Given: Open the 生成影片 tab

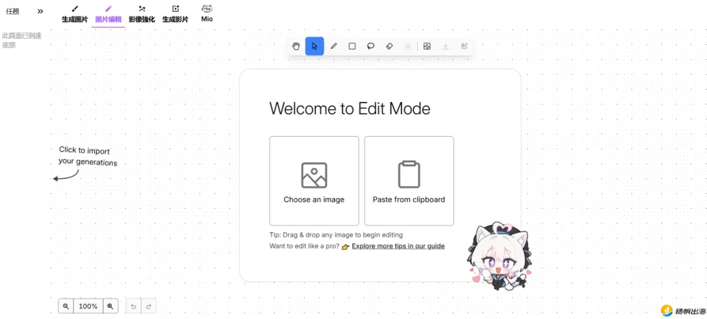Looking at the screenshot, I should 175,14.
